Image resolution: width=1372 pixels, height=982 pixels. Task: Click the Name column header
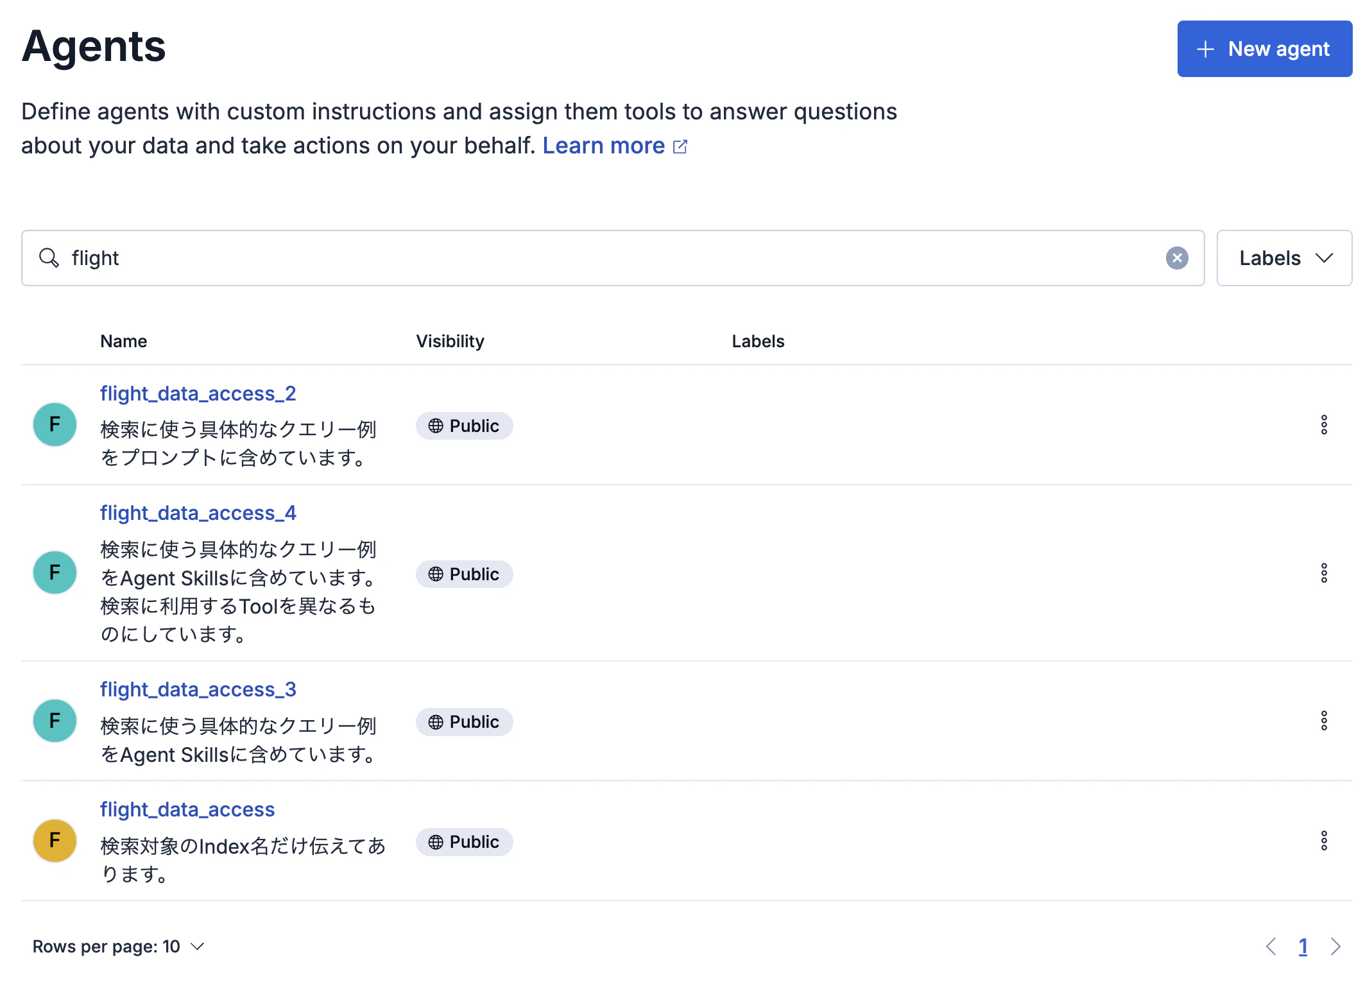pos(123,341)
